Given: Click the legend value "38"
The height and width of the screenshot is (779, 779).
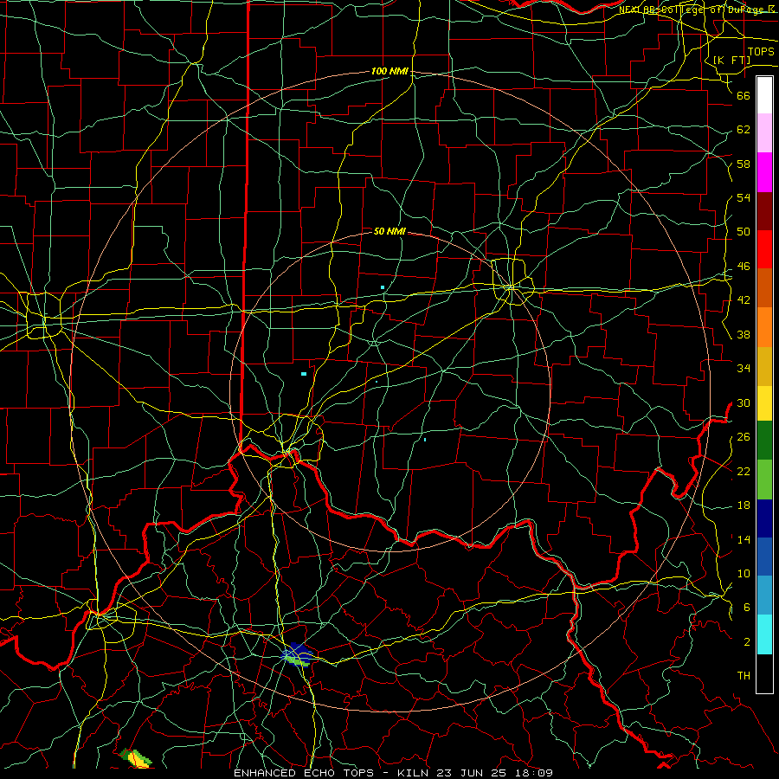Looking at the screenshot, I should coord(744,334).
